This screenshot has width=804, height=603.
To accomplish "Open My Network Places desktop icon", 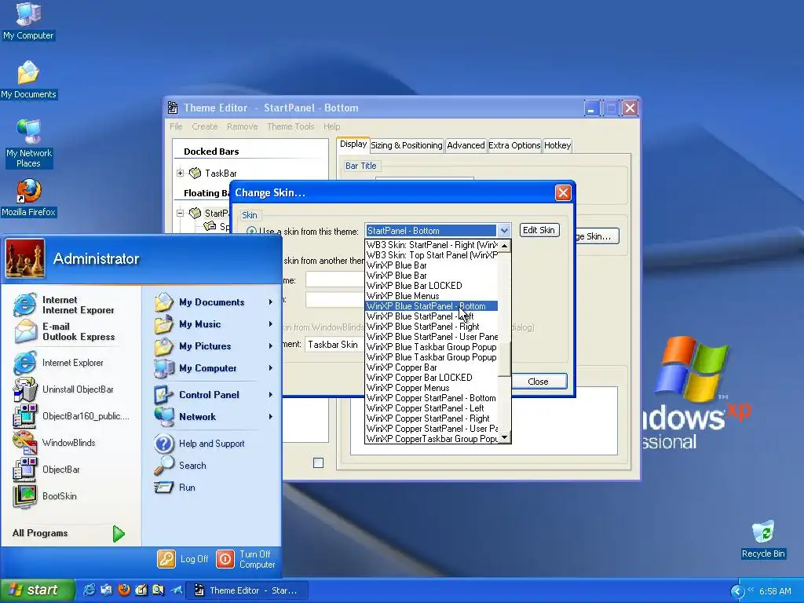I will [29, 144].
